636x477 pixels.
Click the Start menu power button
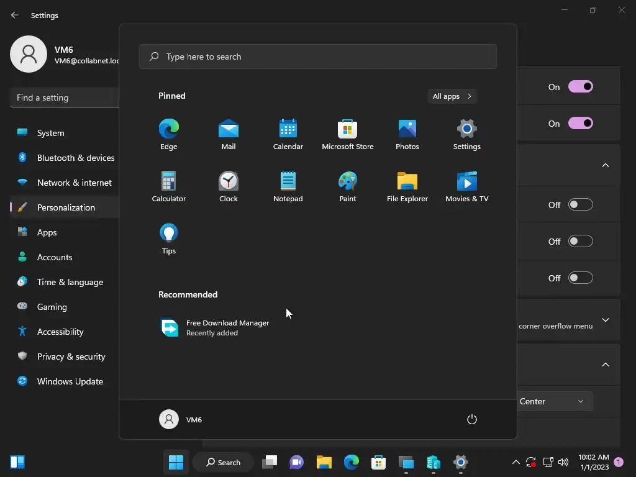472,419
